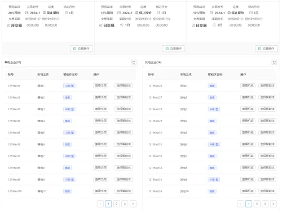This screenshot has width=282, height=212.
Task: View load (查看负荷) for 售电6
Action: pyautogui.click(x=101, y=144)
